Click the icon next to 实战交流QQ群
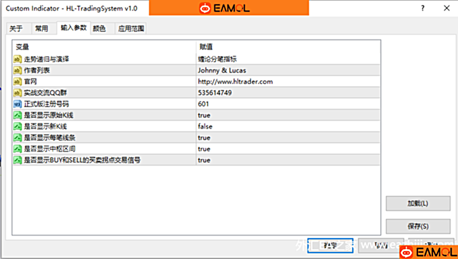 (x=17, y=93)
